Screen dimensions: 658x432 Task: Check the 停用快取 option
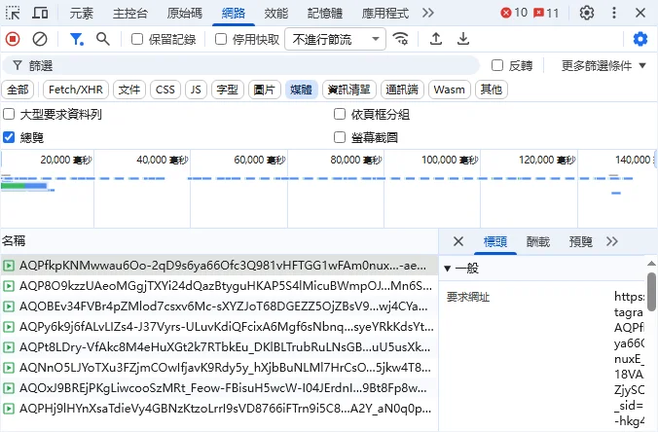(221, 39)
